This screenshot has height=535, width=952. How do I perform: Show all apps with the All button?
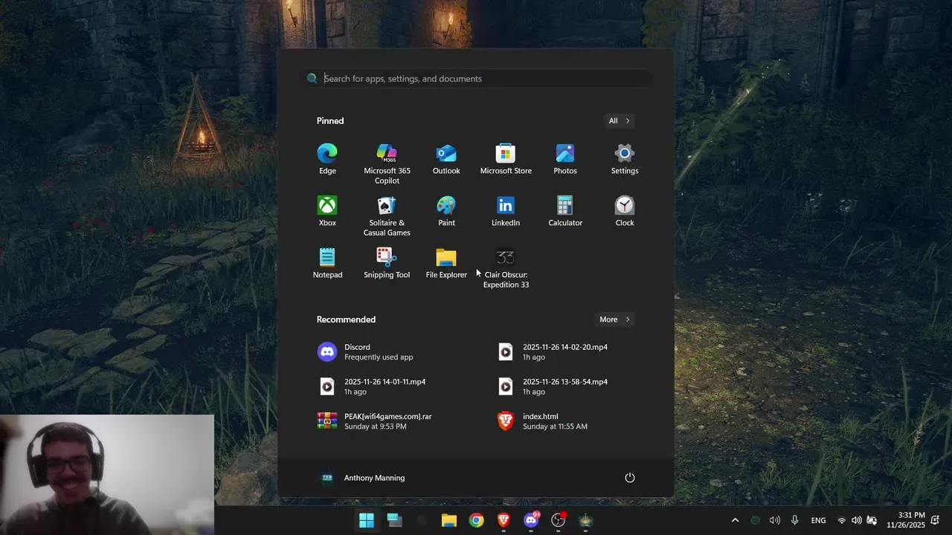point(619,120)
